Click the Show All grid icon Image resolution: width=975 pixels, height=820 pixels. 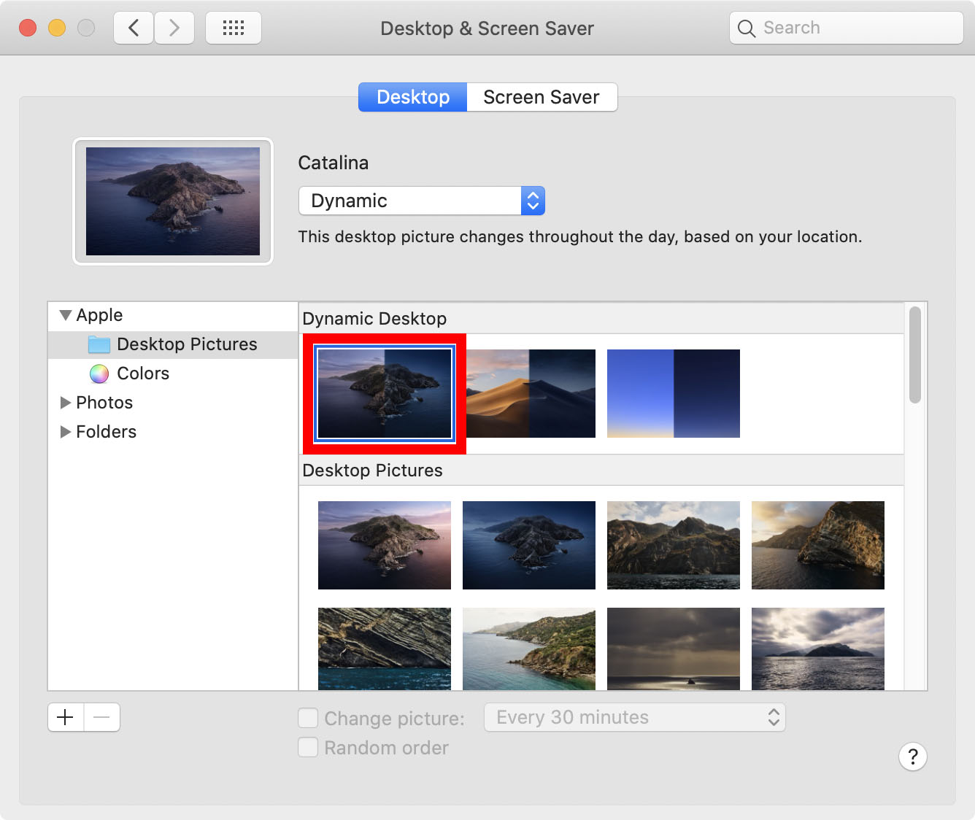pos(233,27)
